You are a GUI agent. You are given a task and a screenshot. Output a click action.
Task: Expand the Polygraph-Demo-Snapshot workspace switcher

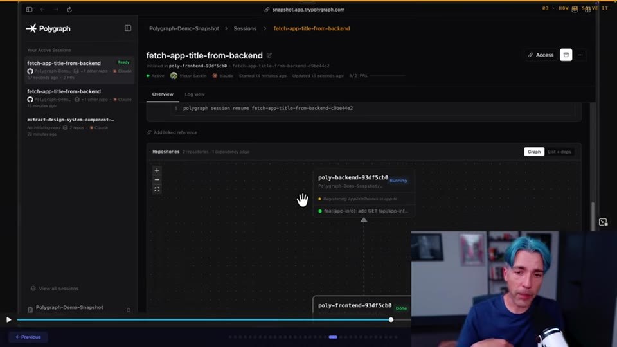(129, 310)
